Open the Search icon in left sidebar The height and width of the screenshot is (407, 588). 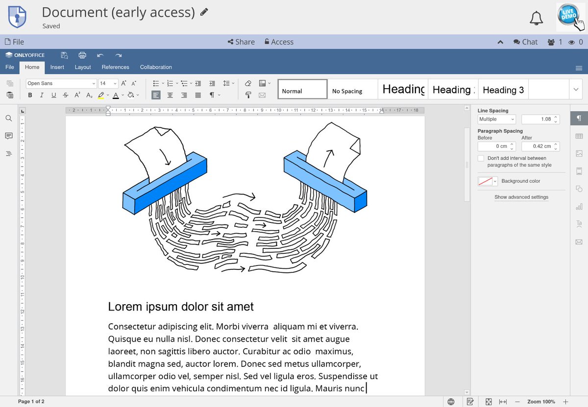[x=9, y=119]
